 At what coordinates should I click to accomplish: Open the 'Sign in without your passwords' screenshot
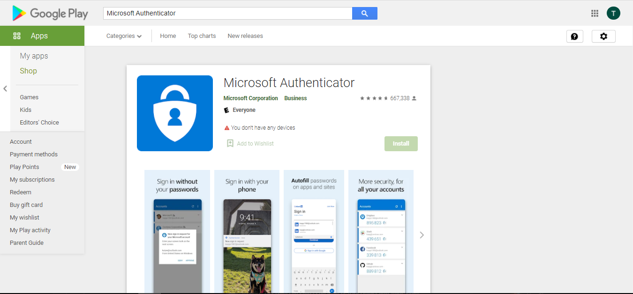(177, 232)
